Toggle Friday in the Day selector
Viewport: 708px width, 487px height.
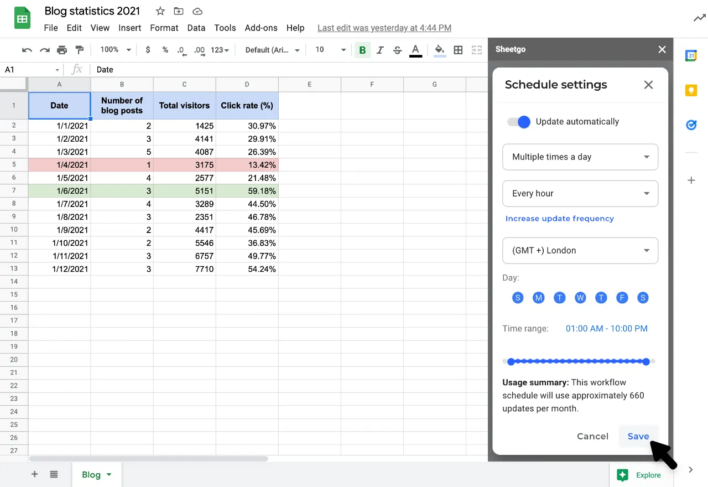coord(622,298)
